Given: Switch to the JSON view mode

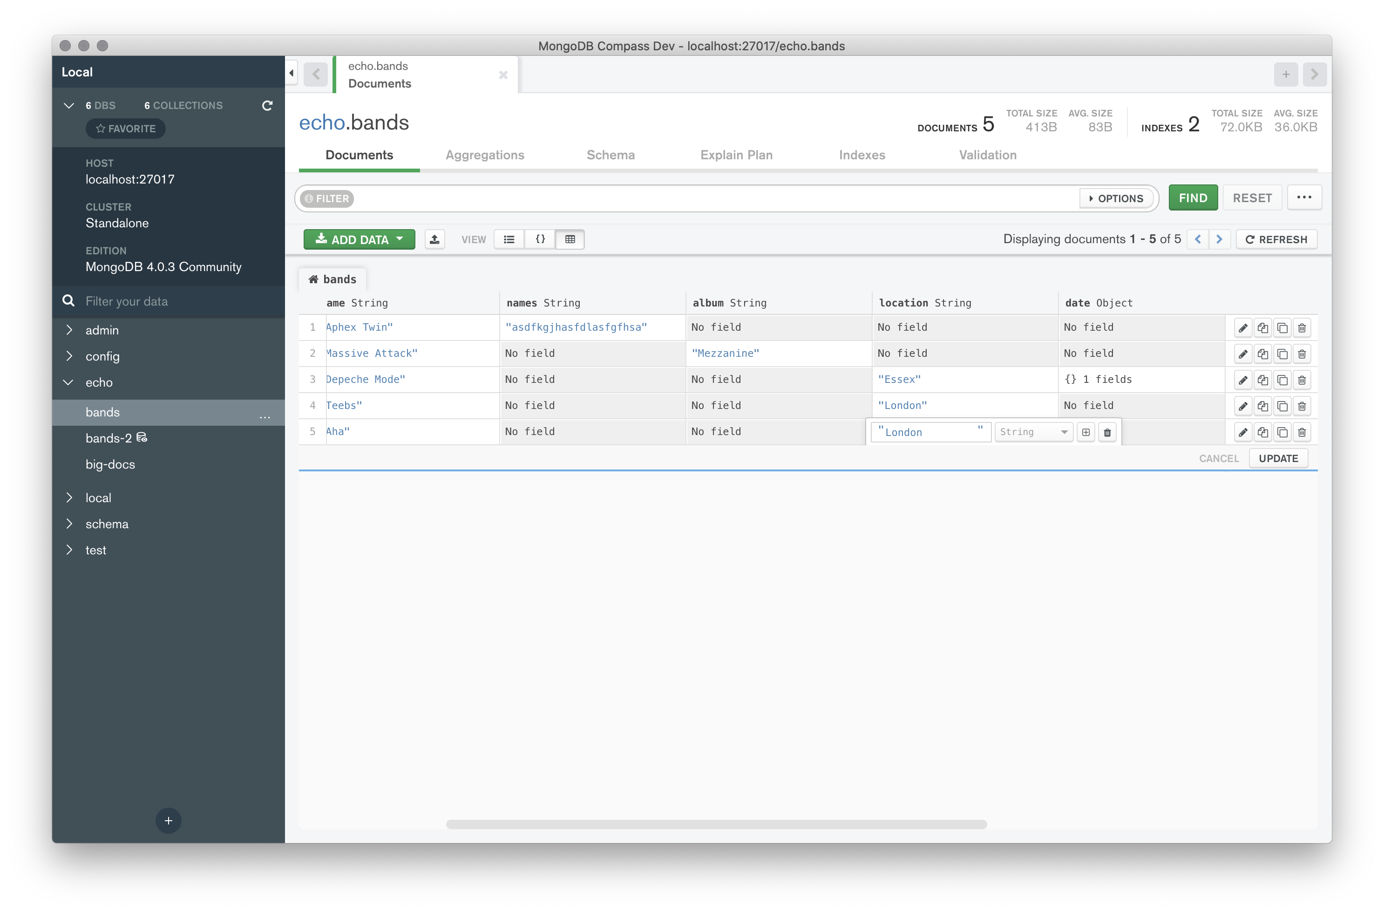Looking at the screenshot, I should tap(540, 239).
